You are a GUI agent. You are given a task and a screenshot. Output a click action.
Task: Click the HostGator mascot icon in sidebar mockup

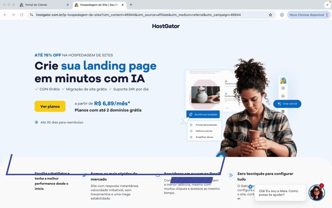[x=283, y=80]
